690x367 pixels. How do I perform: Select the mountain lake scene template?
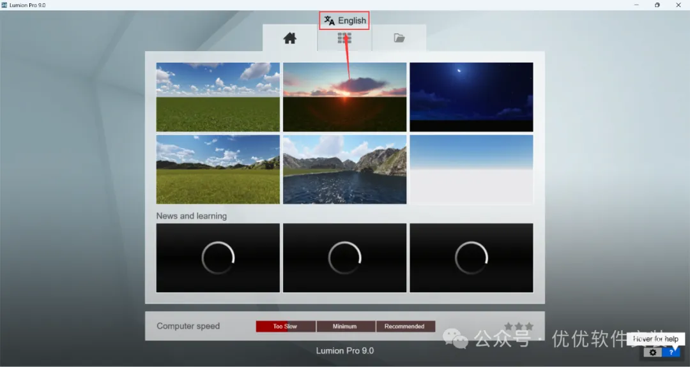coord(344,169)
